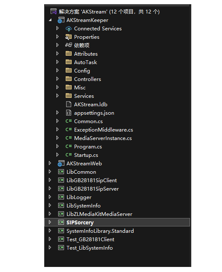The image size is (222, 272).
Task: Click the Properties wrench icon
Action: coord(69,37)
